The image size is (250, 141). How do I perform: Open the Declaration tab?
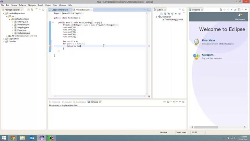pos(80,102)
